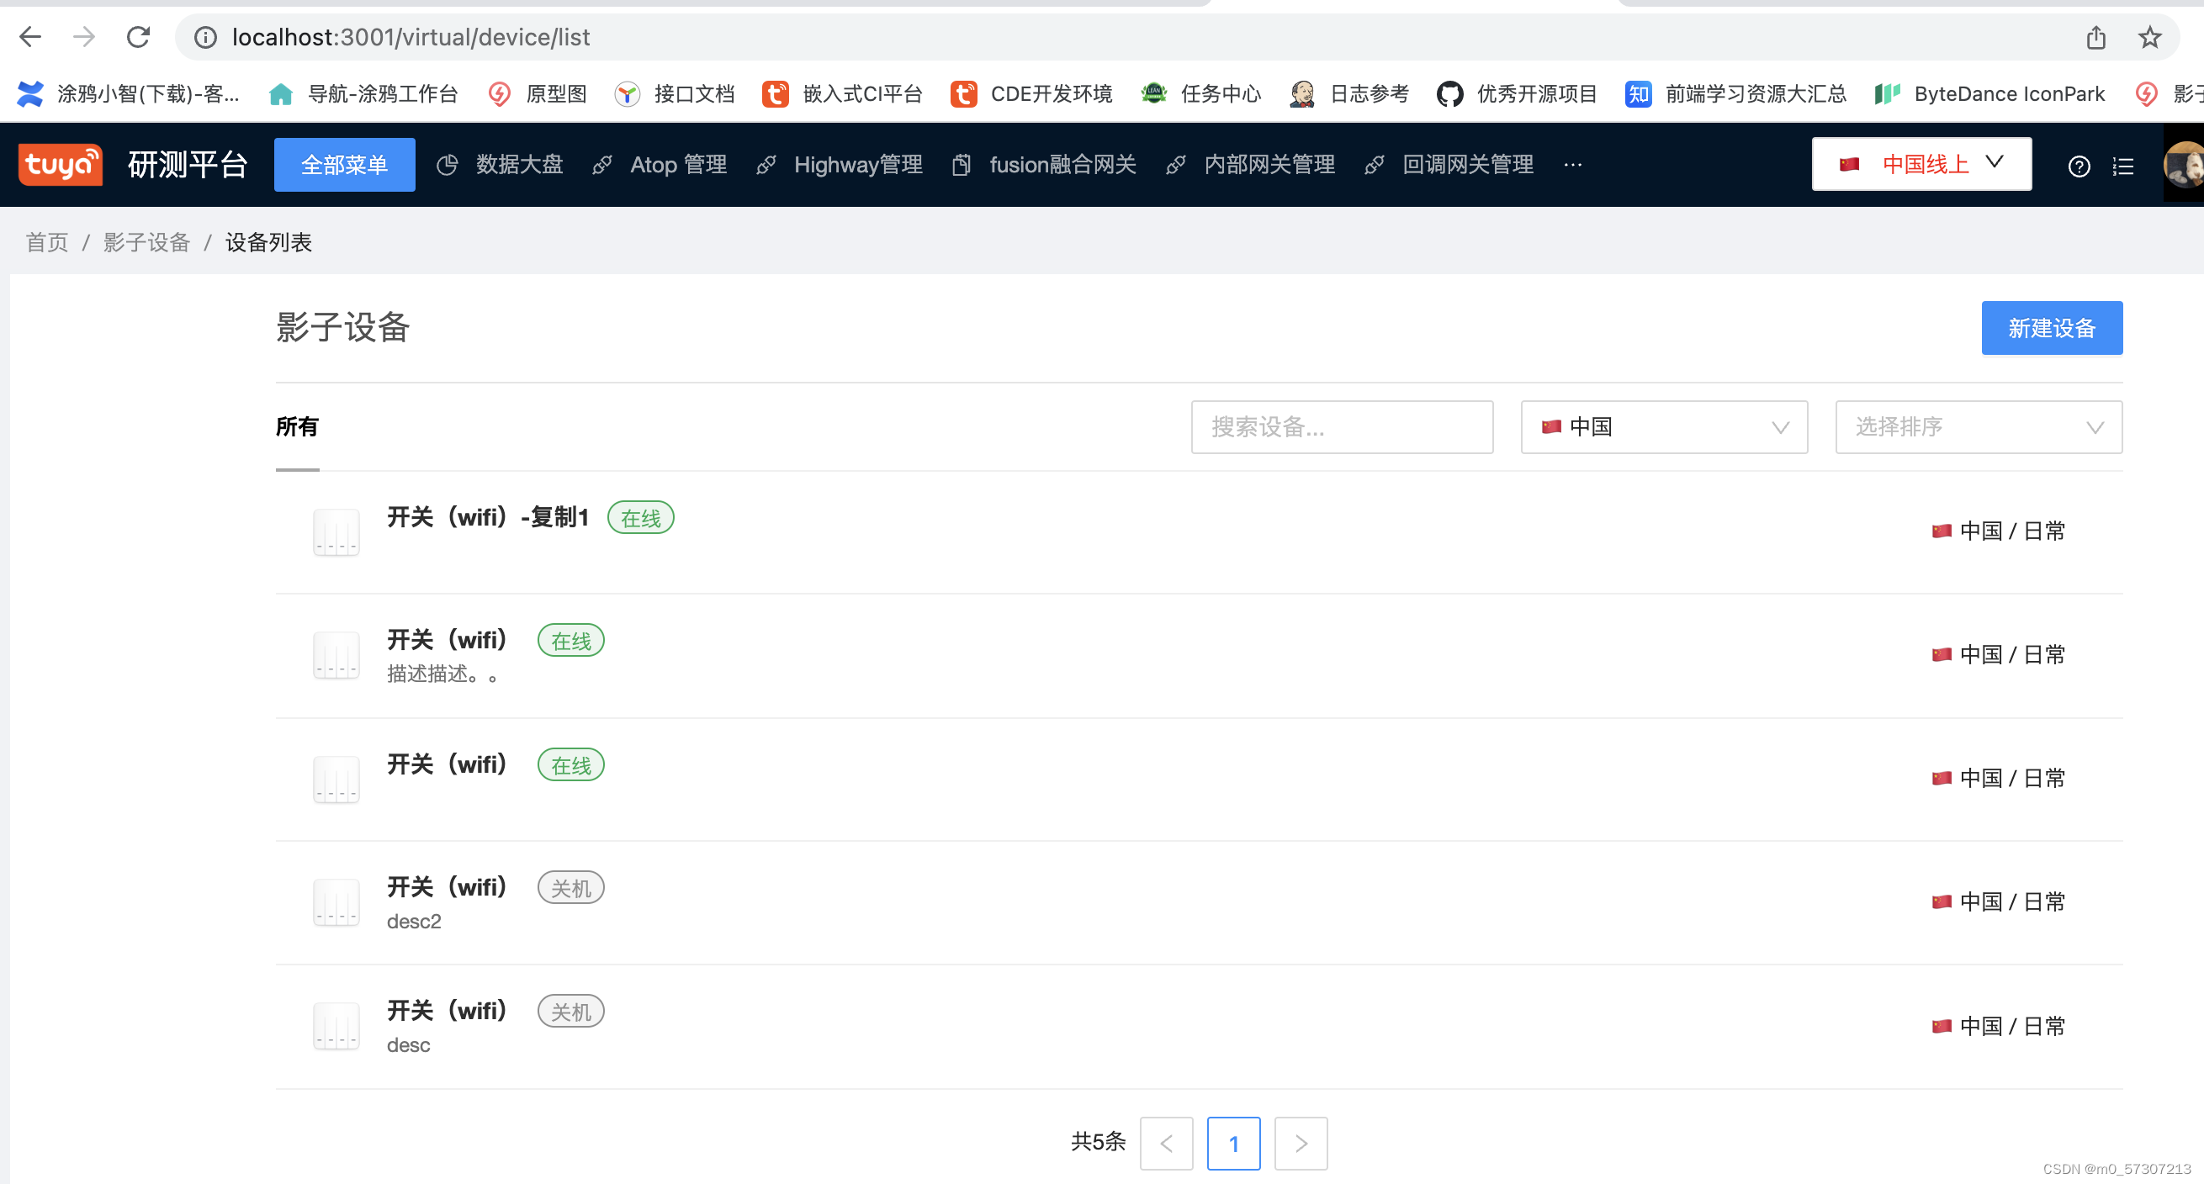This screenshot has height=1184, width=2204.
Task: Click the 搜索设备 search input field
Action: coord(1345,427)
